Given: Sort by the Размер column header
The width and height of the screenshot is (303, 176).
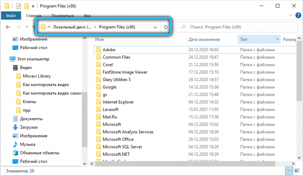Looking at the screenshot, I should click(x=289, y=40).
